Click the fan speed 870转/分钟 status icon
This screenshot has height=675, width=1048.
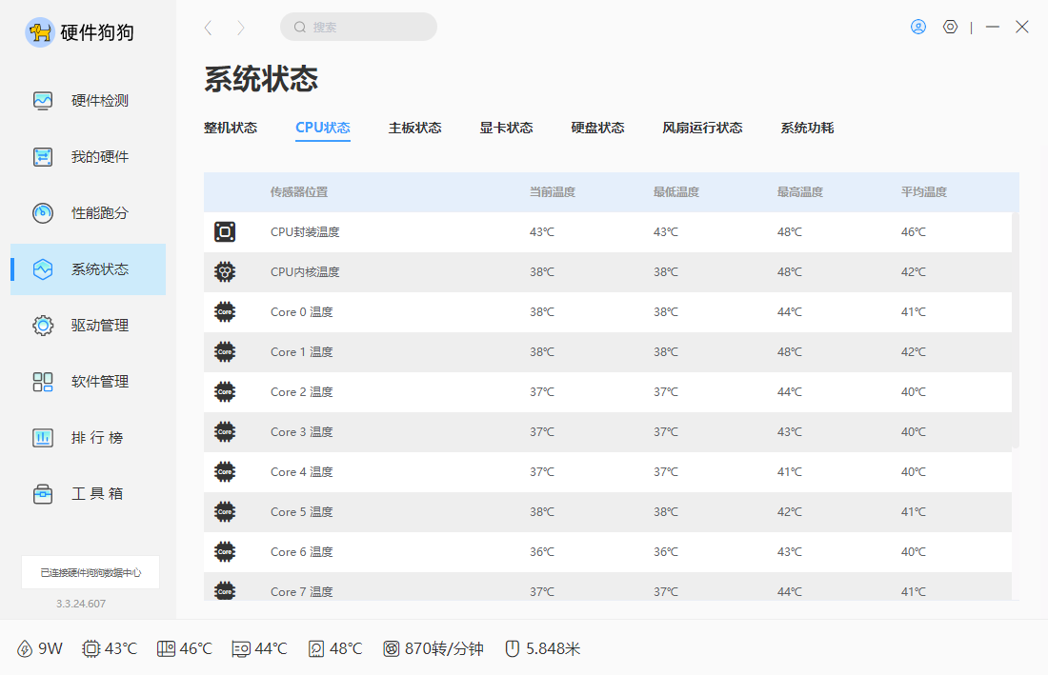[391, 647]
